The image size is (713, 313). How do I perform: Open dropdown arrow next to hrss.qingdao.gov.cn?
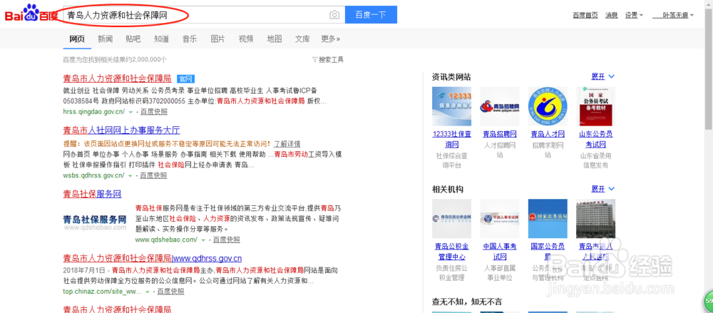130,112
